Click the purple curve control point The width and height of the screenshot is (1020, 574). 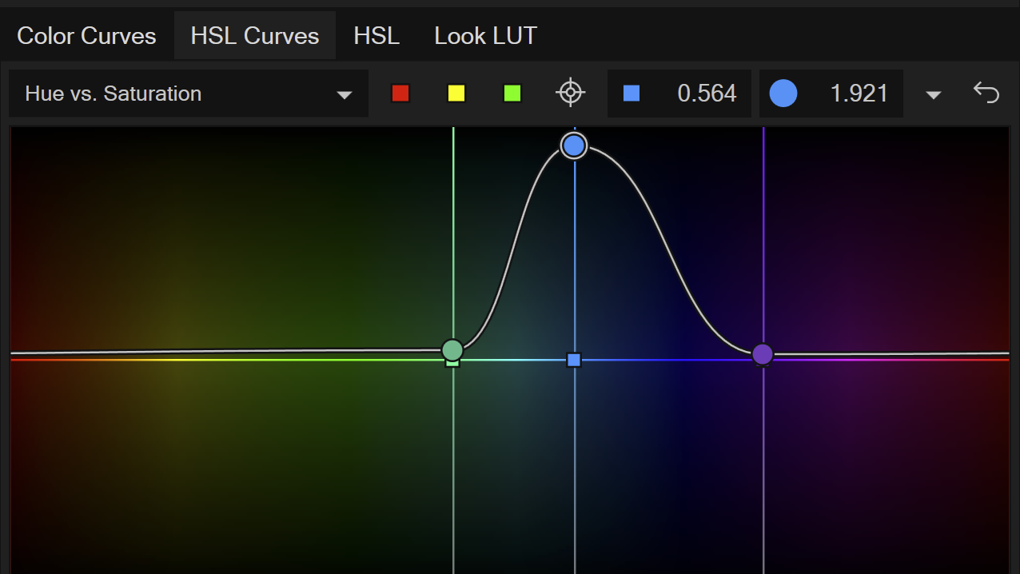[762, 353]
